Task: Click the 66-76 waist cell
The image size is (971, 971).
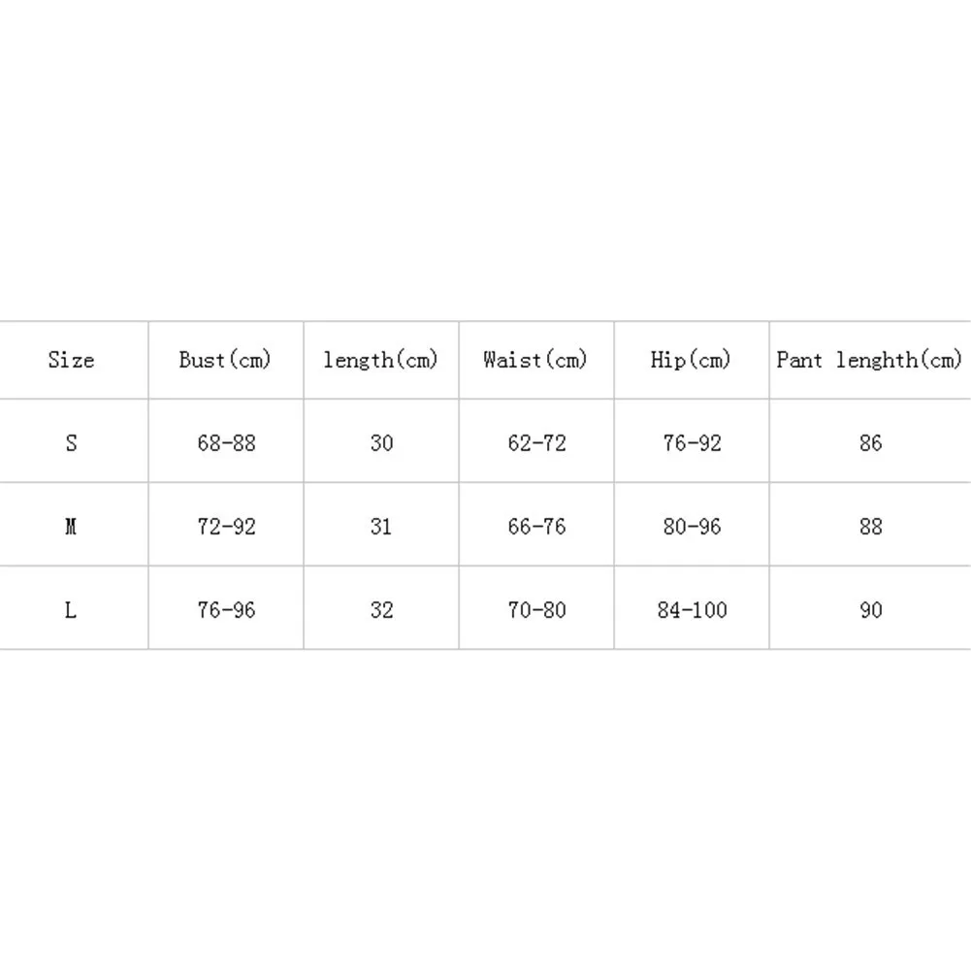Action: [536, 527]
